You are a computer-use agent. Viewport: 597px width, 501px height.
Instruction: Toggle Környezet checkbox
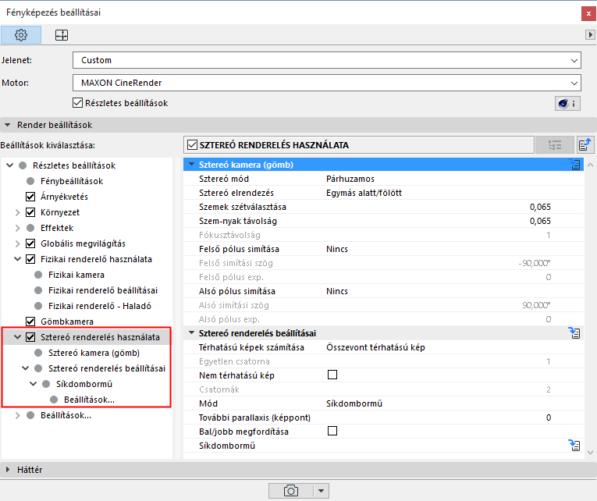coord(30,212)
